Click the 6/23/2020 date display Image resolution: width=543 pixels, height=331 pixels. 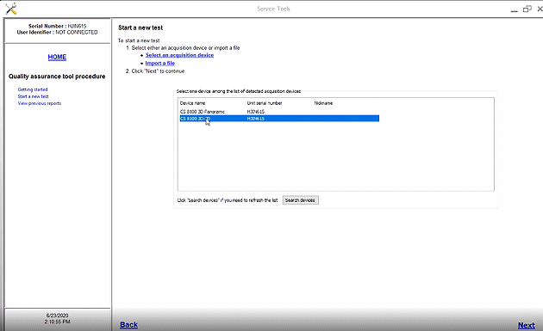click(57, 316)
